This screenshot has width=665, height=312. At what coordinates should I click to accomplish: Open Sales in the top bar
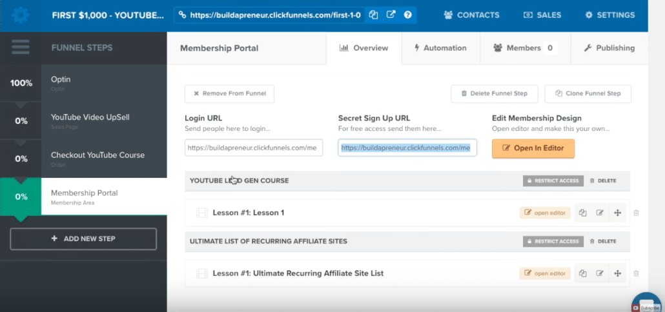coord(542,15)
